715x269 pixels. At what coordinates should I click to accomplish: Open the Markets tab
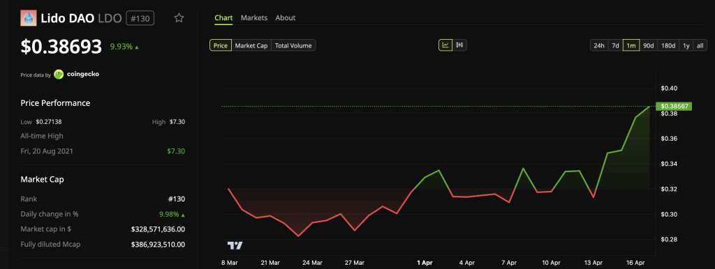pos(254,17)
